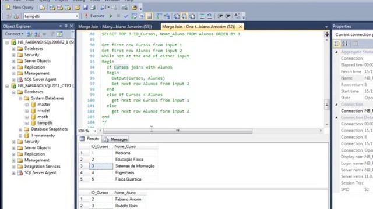Image resolution: width=373 pixels, height=209 pixels.
Task: Collapse the System Databases folder
Action: click(20, 98)
